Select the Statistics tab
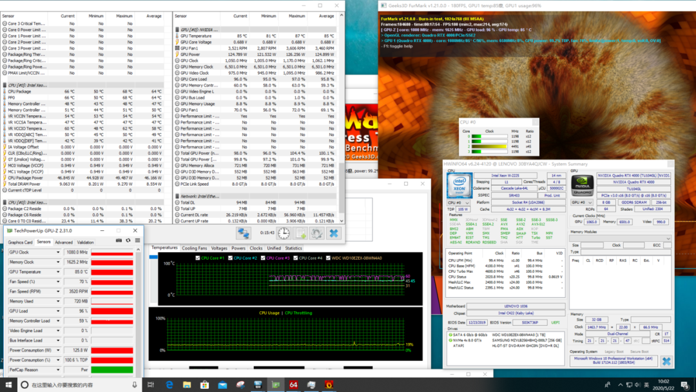 [293, 248]
